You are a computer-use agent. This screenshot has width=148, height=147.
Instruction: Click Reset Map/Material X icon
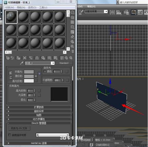tap(25, 58)
